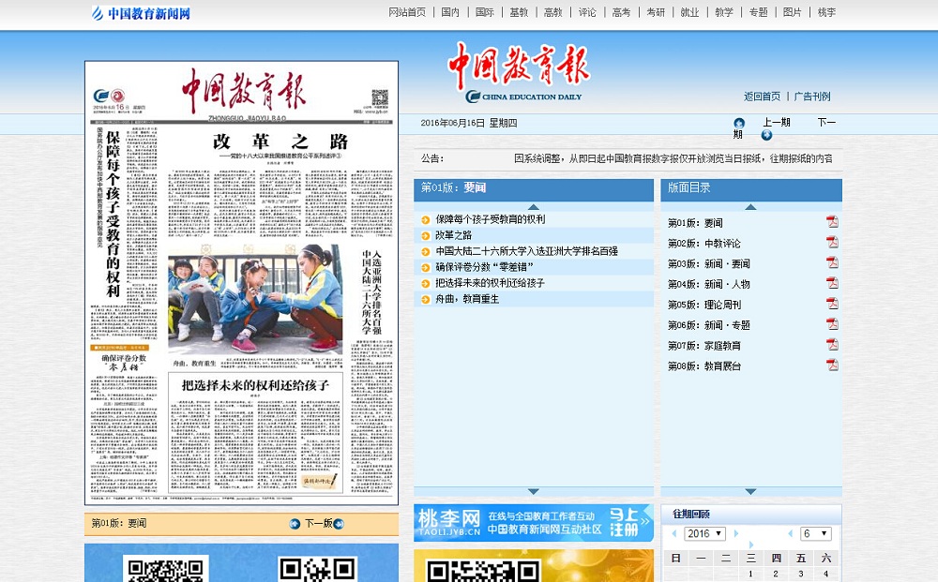Click PDF icon beside 第07版 家庭教育
Viewport: 938px width, 582px height.
[x=832, y=344]
